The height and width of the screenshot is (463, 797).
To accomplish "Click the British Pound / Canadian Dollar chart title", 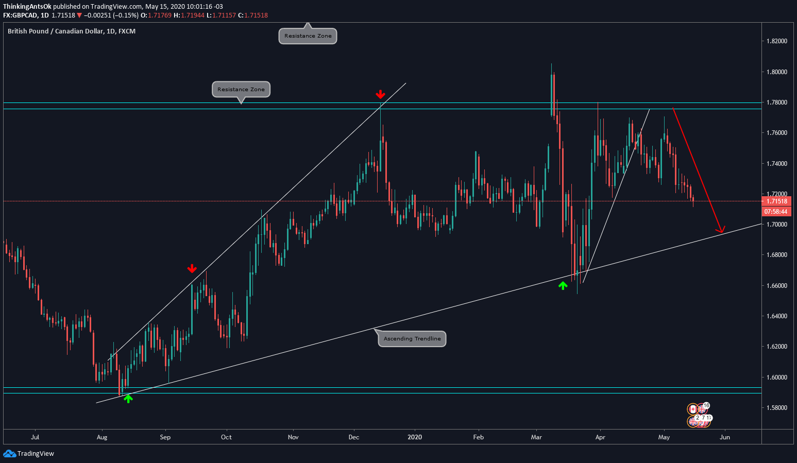I will [72, 31].
